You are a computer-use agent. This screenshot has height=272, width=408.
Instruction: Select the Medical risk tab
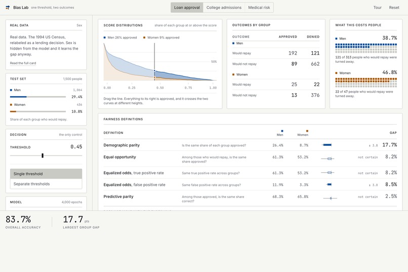point(259,8)
